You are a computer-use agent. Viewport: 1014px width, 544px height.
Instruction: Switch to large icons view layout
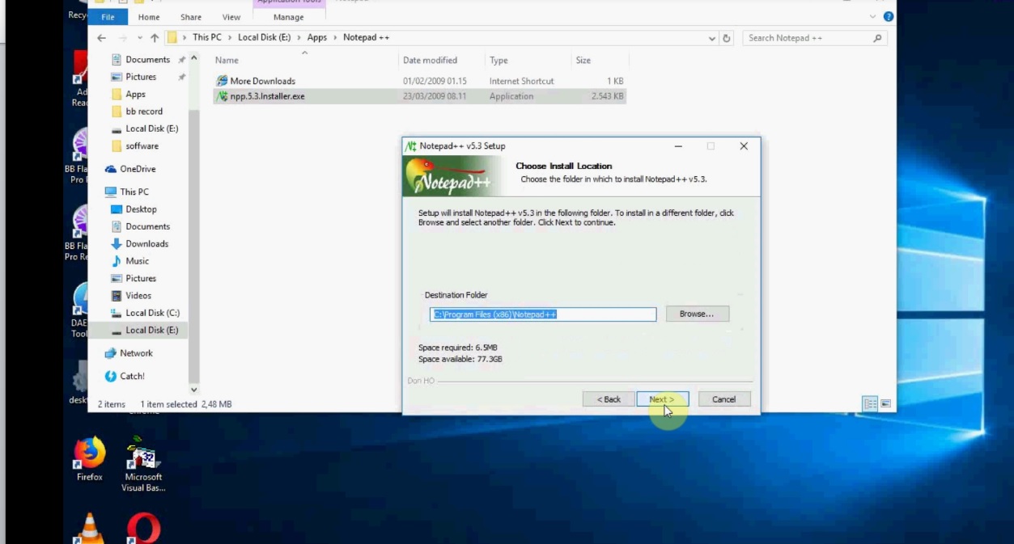coord(886,403)
